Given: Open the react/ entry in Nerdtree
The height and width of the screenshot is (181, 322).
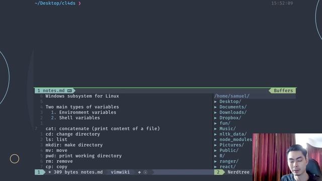Looking at the screenshot, I should click(227, 166).
